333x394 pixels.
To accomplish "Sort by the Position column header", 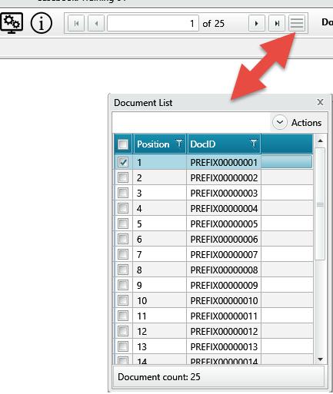I will 153,144.
